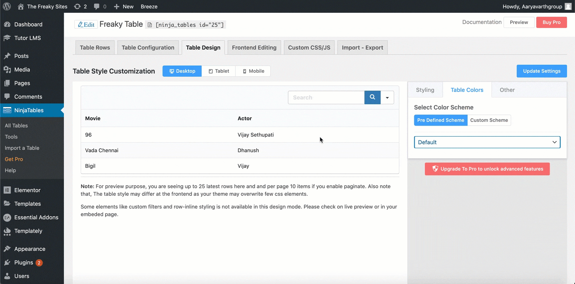Open Import a Table submenu link
The image size is (575, 284).
[22, 148]
